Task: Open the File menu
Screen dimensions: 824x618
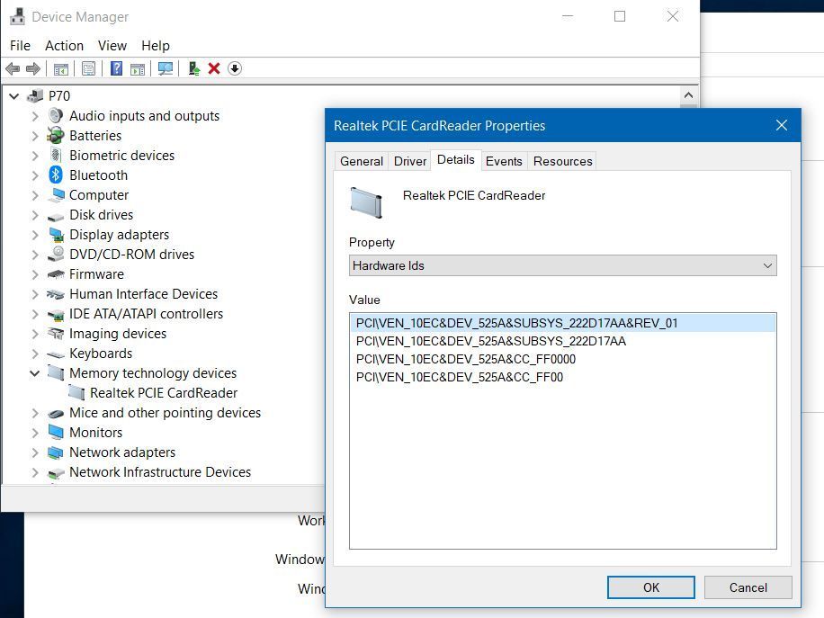Action: pos(20,46)
